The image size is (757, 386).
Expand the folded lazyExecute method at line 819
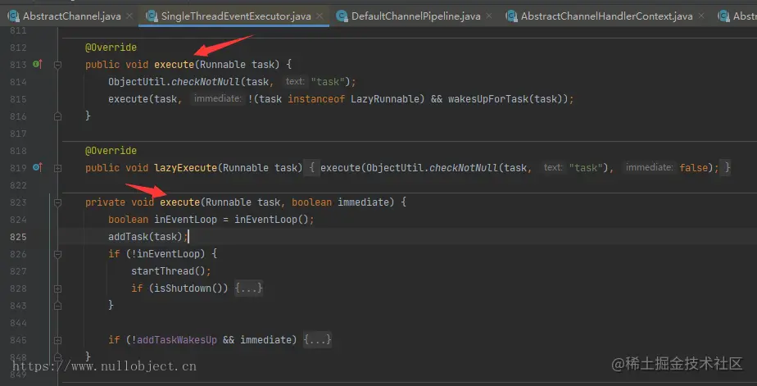point(57,168)
